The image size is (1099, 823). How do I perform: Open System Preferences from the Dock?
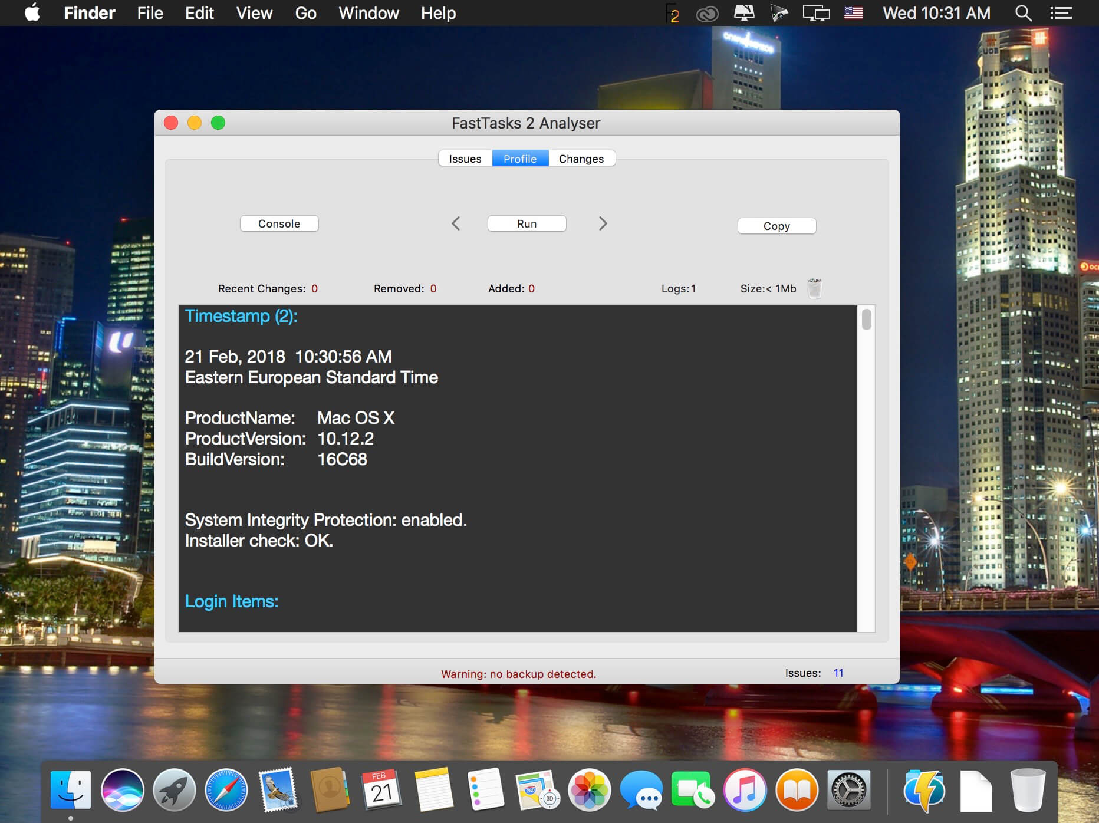point(849,790)
